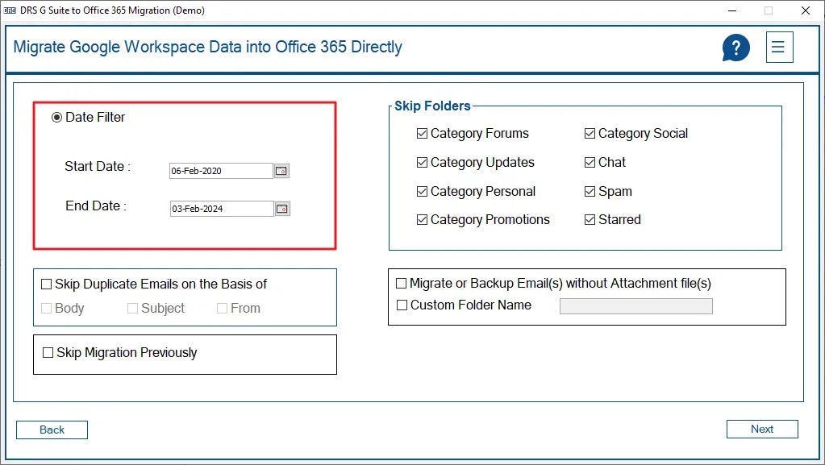This screenshot has width=825, height=465.
Task: Enable Migrate or Backup Email(s) without Attachment
Action: click(x=401, y=284)
